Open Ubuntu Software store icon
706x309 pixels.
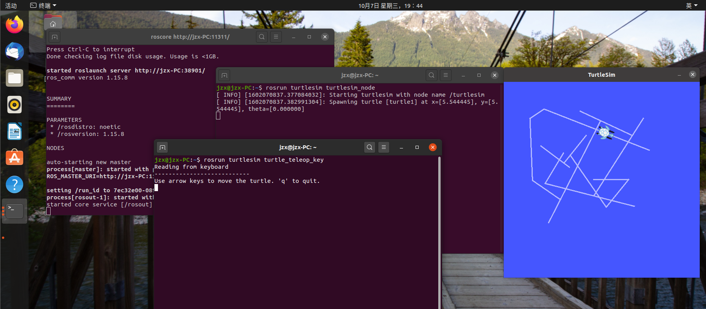tap(15, 158)
